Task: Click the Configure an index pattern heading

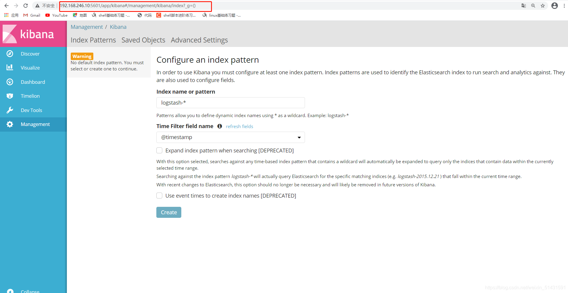Action: [x=207, y=60]
